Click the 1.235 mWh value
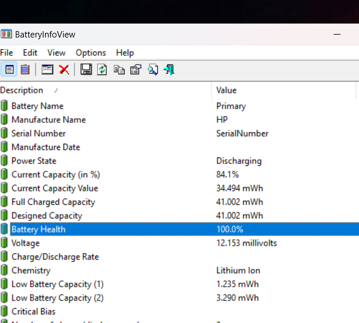 click(237, 284)
